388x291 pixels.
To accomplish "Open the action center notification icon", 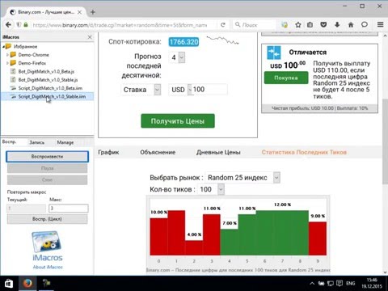I will [339, 284].
